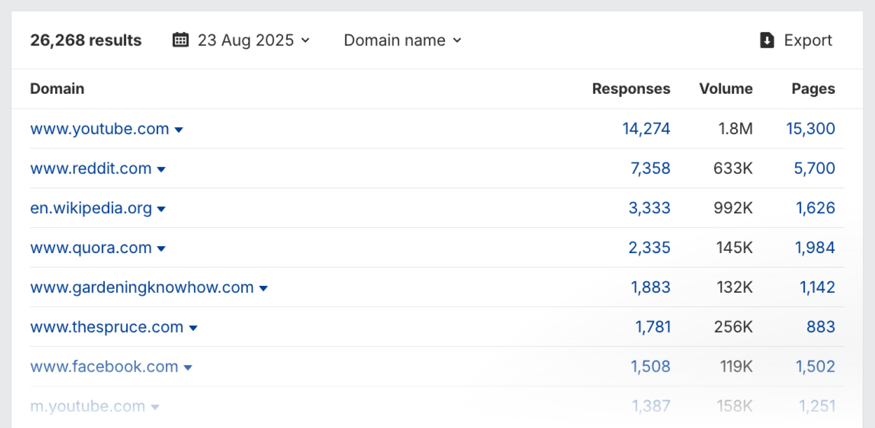Open the www.gardeningknowhow.com domain link

[142, 288]
